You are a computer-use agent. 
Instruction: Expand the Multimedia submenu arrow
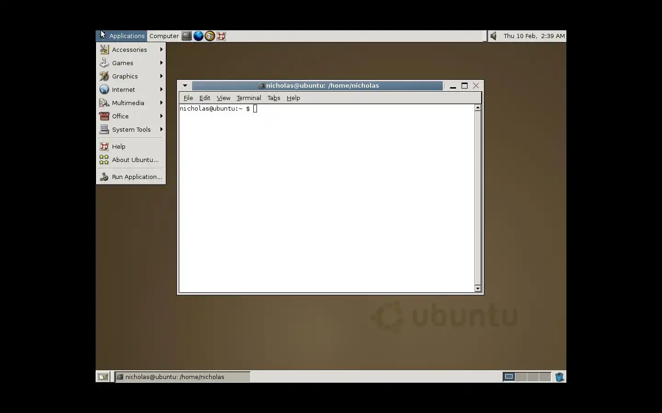coord(161,103)
